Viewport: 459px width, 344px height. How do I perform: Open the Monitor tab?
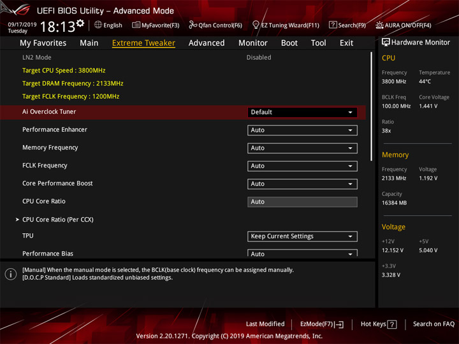click(253, 43)
